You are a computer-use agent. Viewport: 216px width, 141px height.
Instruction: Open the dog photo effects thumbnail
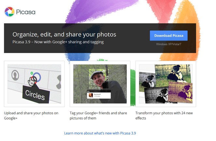(166, 84)
